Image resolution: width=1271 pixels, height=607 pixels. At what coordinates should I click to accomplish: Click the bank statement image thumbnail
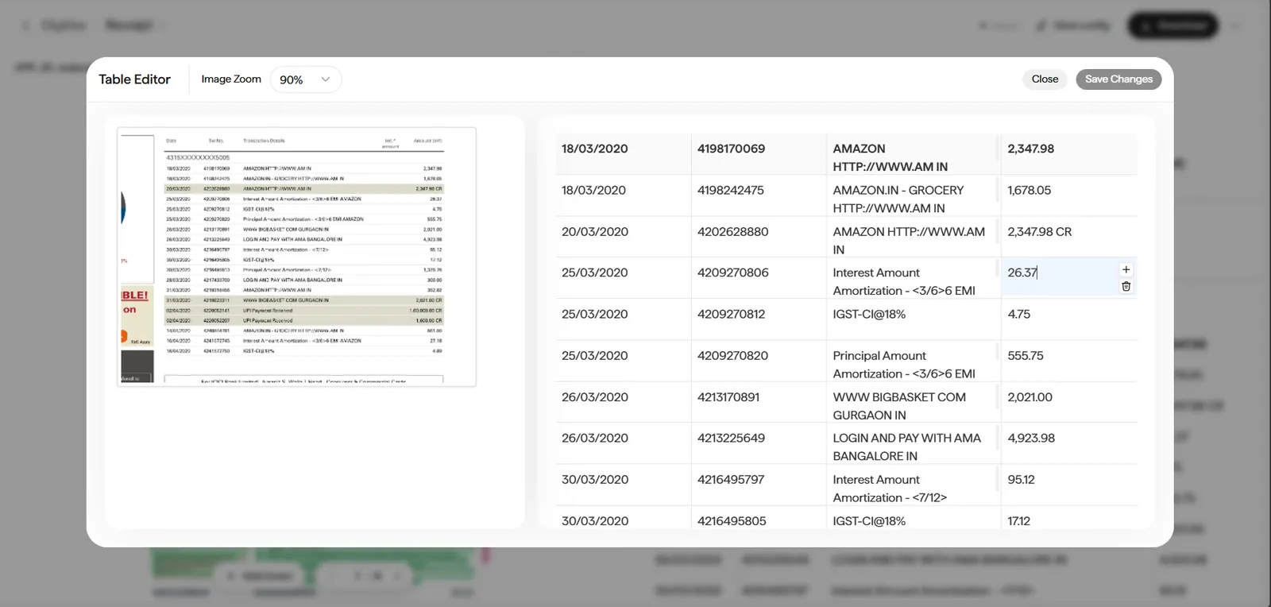click(296, 257)
